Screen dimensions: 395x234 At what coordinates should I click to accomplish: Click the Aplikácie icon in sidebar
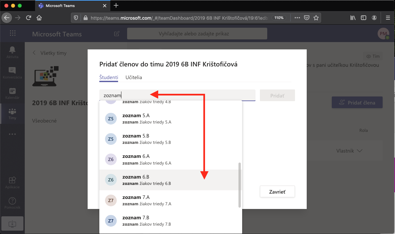tap(12, 181)
